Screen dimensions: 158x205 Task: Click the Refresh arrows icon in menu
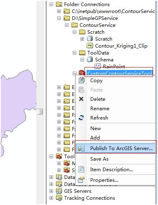coord(81,118)
